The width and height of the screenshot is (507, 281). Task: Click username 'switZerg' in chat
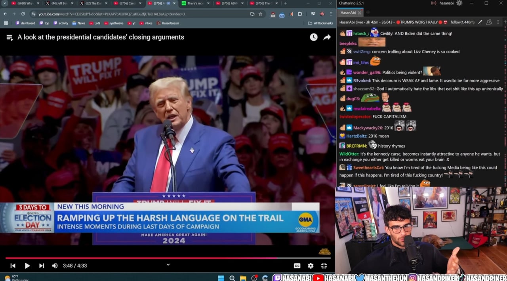point(362,51)
